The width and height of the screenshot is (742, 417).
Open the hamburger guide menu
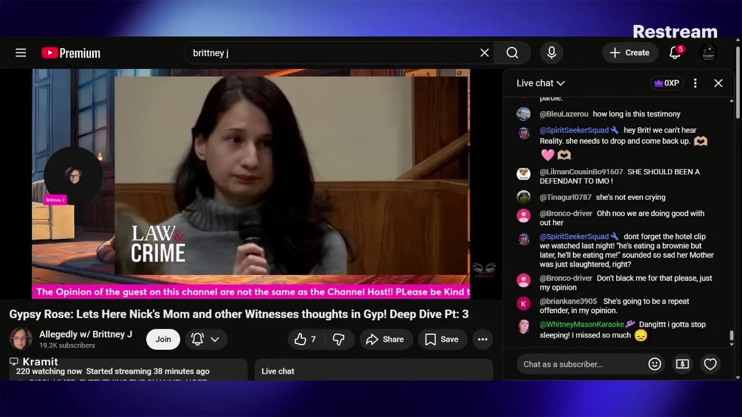click(21, 53)
